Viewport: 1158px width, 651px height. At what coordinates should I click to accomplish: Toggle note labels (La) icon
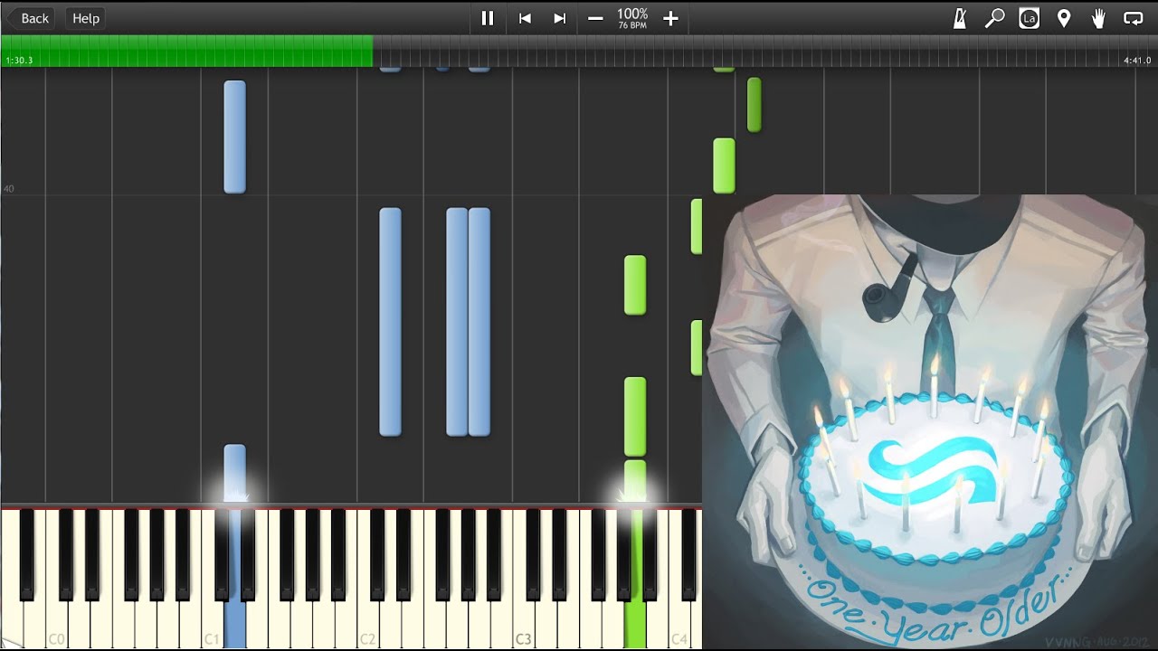[1029, 18]
